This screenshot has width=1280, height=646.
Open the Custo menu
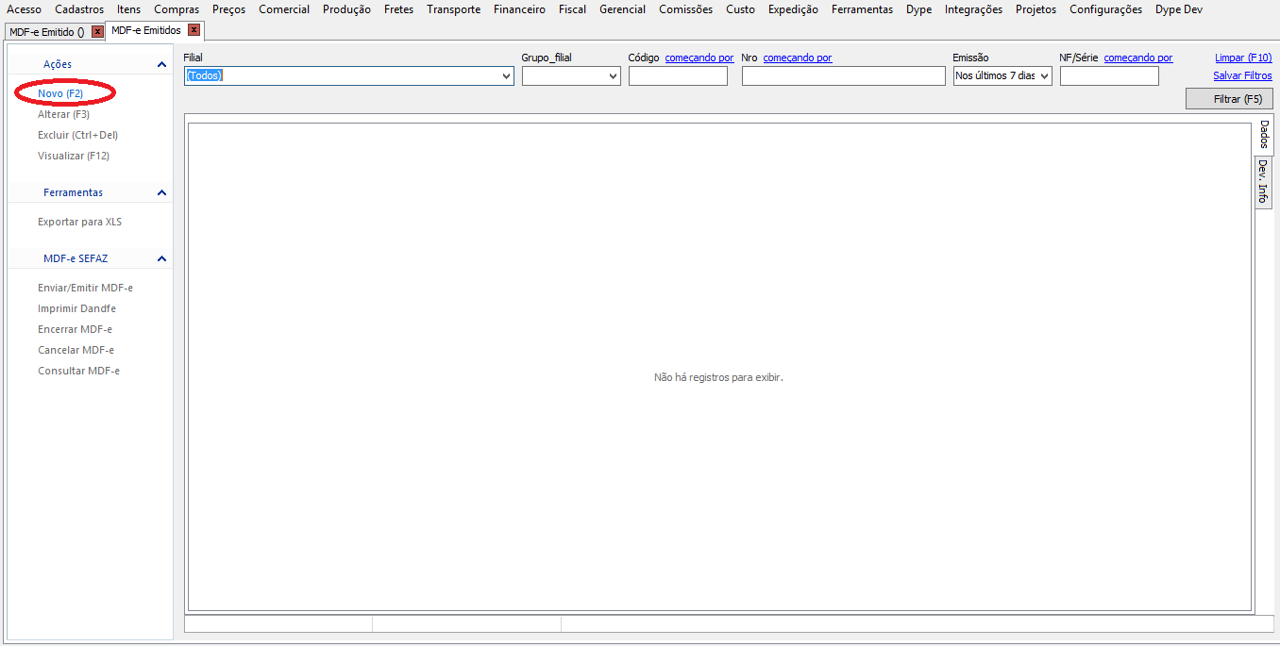click(x=740, y=9)
